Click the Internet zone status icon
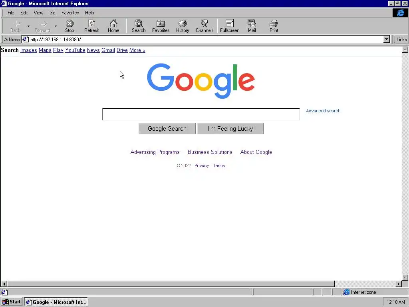 (x=346, y=292)
